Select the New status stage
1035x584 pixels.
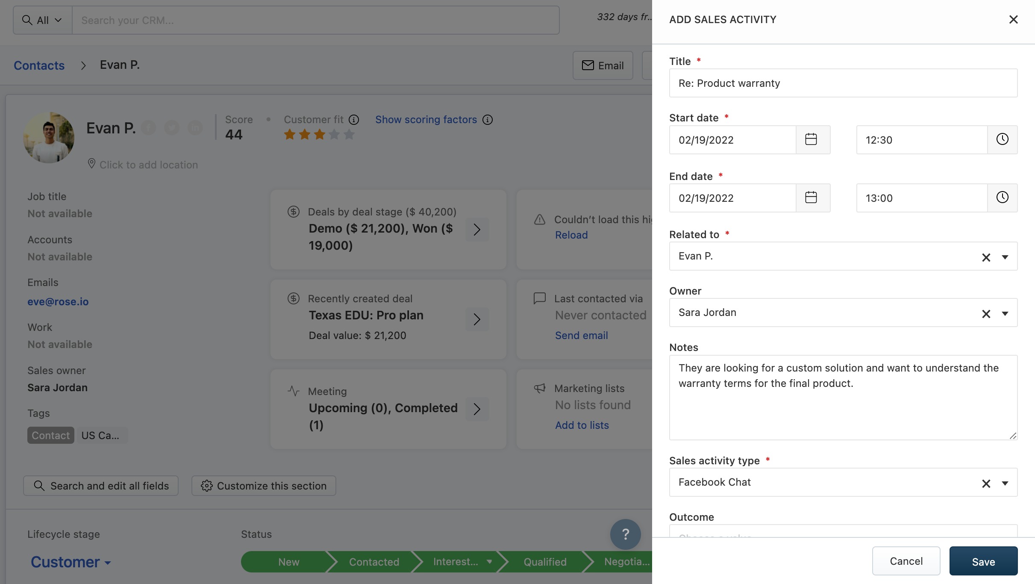coord(288,562)
